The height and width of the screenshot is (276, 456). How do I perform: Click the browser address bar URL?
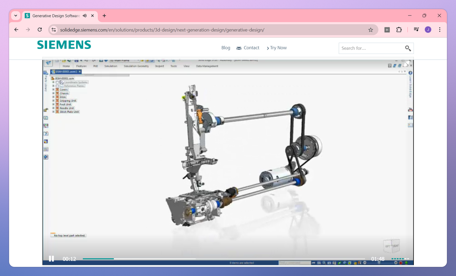tap(162, 30)
